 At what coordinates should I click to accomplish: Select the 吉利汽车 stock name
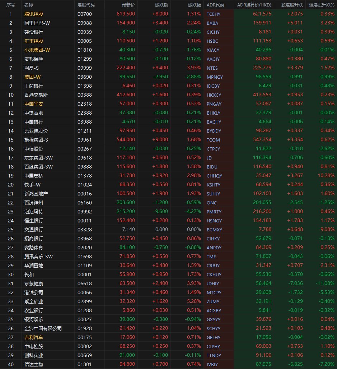tap(34, 337)
